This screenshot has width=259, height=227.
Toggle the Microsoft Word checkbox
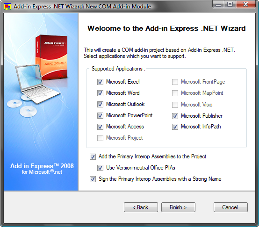[x=100, y=93]
